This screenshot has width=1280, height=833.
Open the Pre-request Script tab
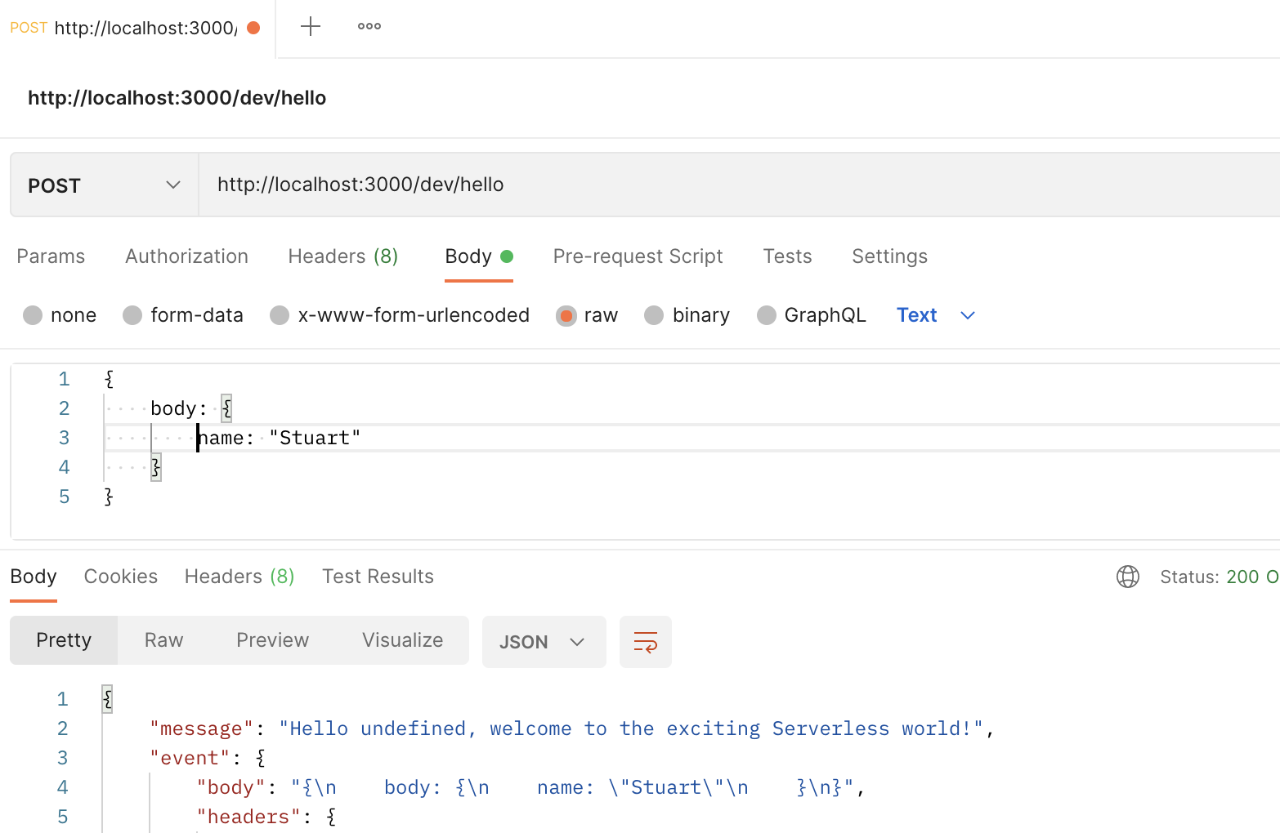[638, 256]
